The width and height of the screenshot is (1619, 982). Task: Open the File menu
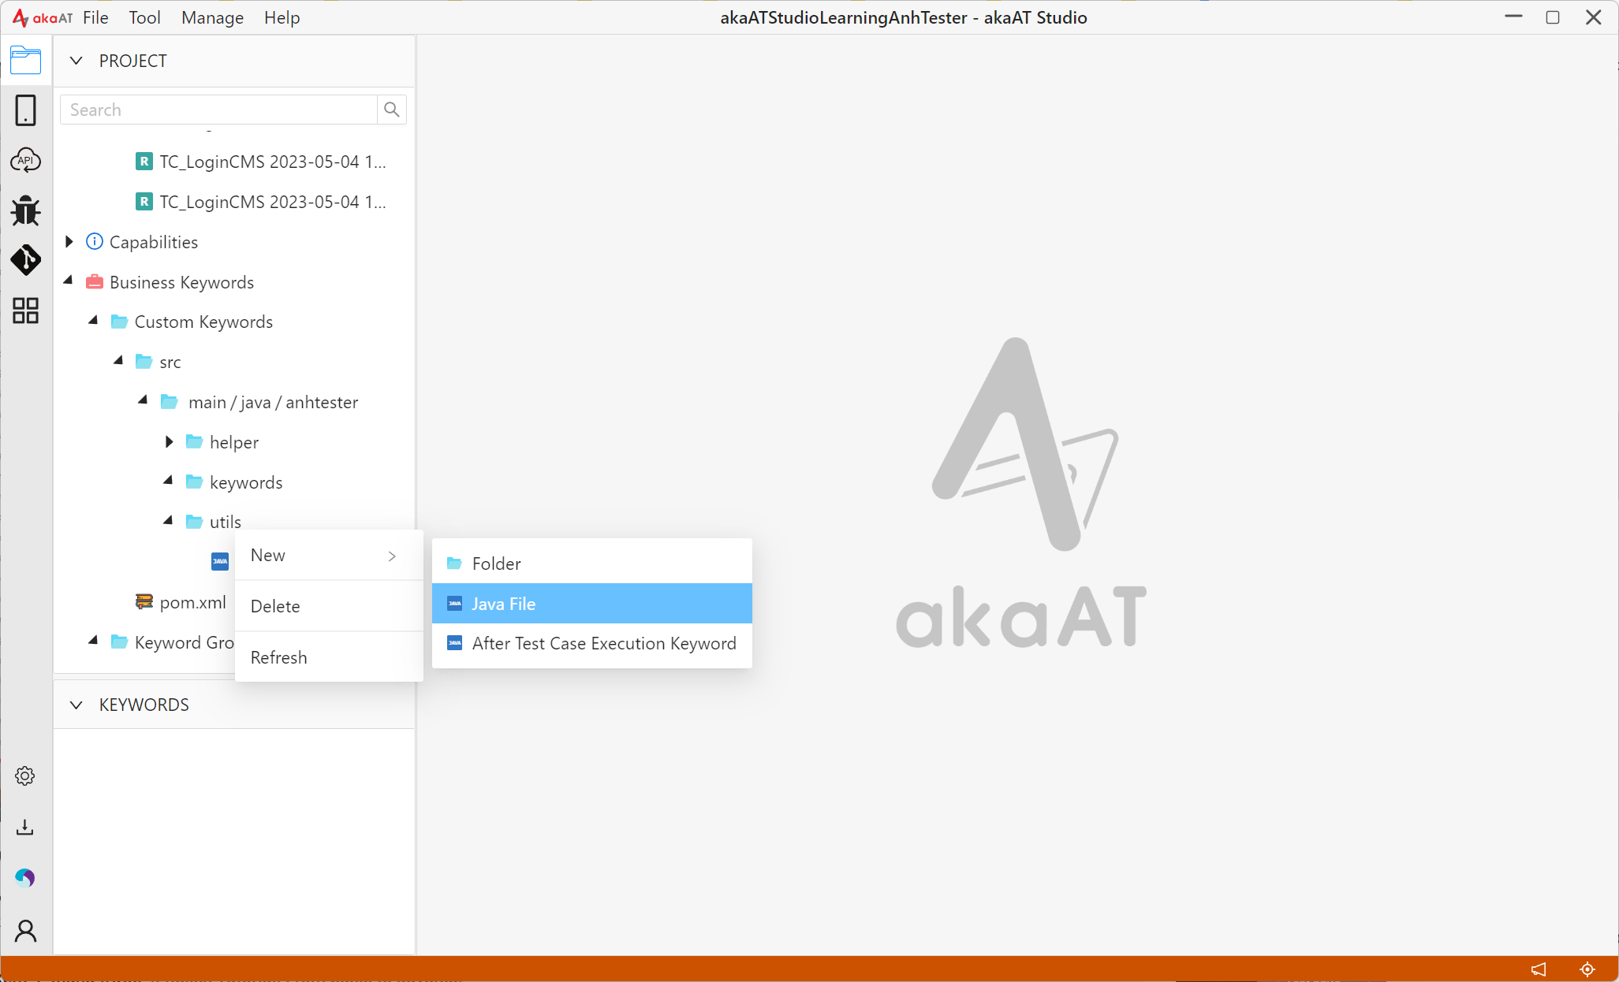click(x=95, y=17)
